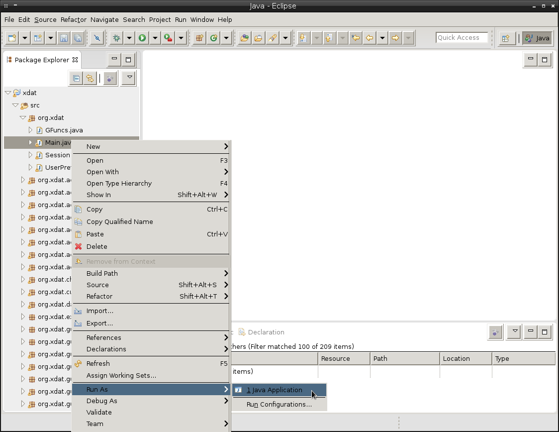Select Debug As in context menu
This screenshot has height=432, width=559.
click(x=151, y=401)
